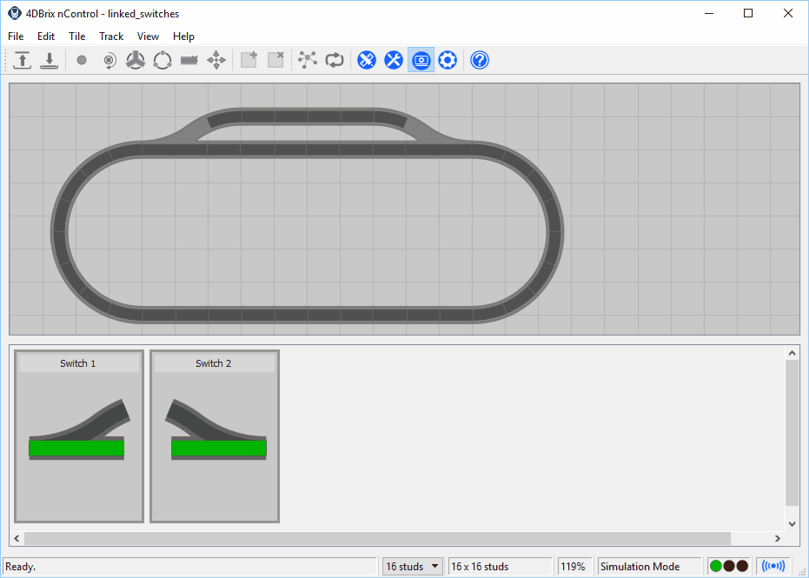Image resolution: width=809 pixels, height=578 pixels.
Task: Click the add tile plus icon
Action: pyautogui.click(x=249, y=60)
